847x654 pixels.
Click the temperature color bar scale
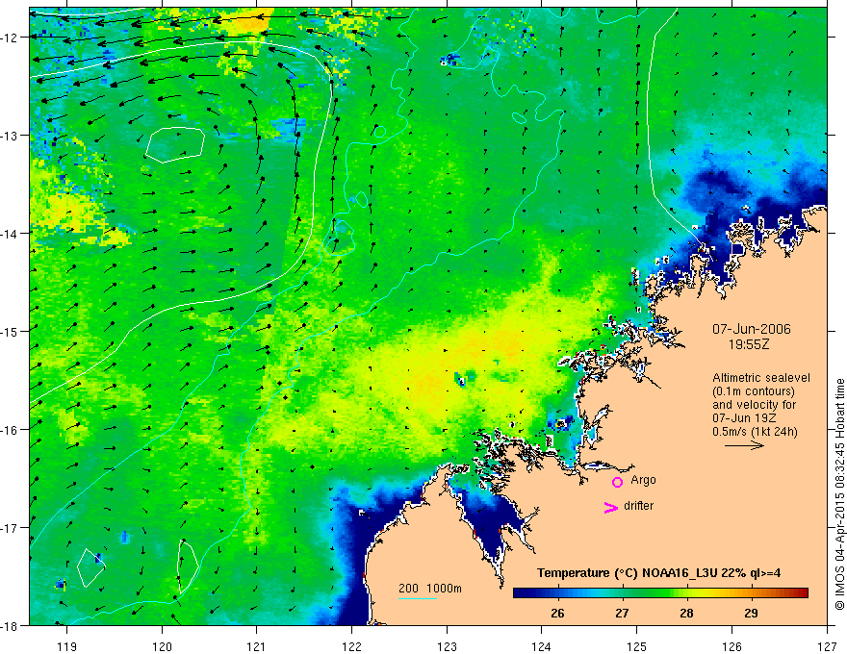(660, 592)
